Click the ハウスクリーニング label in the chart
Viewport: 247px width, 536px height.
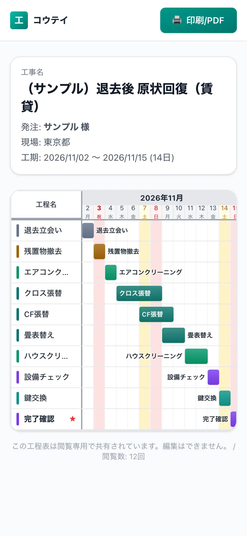pos(154,356)
